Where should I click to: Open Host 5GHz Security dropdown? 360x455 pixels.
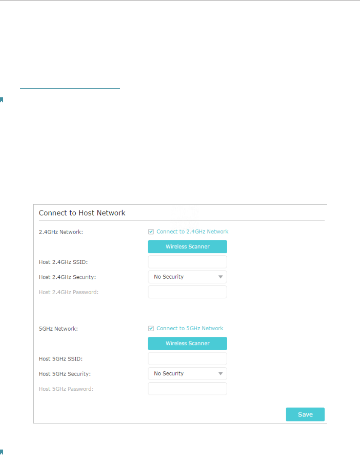(188, 374)
